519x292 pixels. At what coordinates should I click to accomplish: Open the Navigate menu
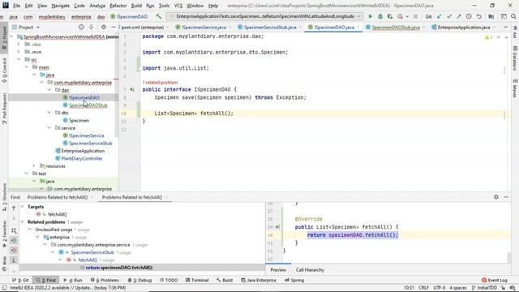(x=61, y=6)
